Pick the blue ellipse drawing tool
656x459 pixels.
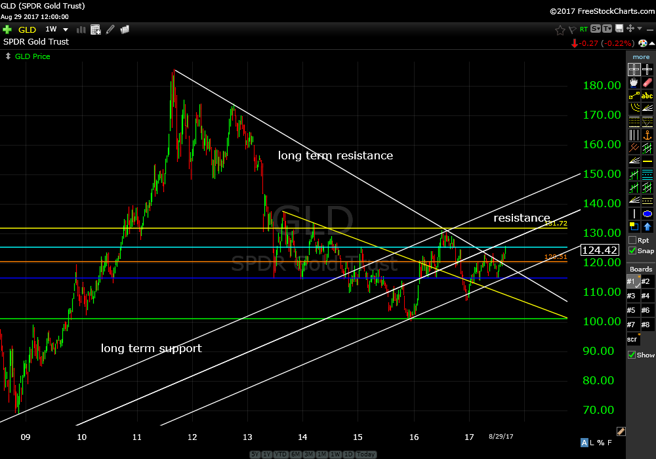[647, 214]
